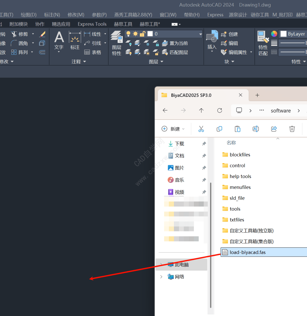Click the Refresh button in Explorer
Image resolution: width=307 pixels, height=316 pixels.
pos(219,110)
